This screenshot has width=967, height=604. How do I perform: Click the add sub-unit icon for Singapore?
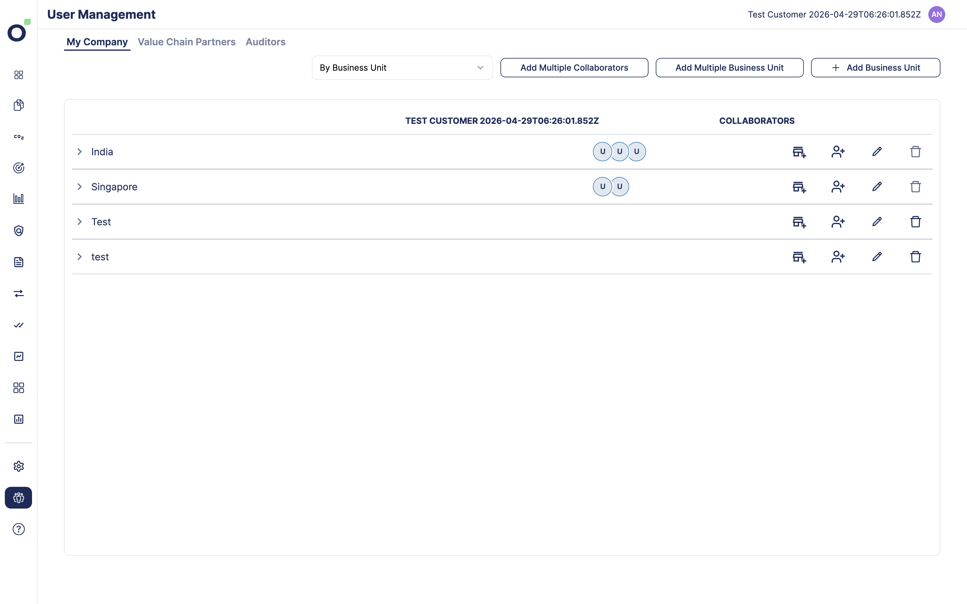coord(799,187)
